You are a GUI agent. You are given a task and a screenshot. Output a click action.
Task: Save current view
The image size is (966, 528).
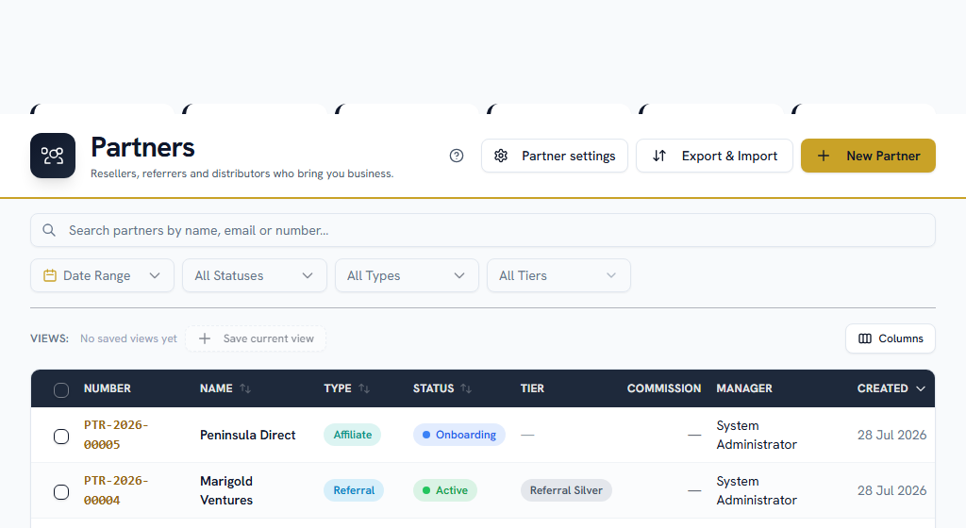[256, 338]
